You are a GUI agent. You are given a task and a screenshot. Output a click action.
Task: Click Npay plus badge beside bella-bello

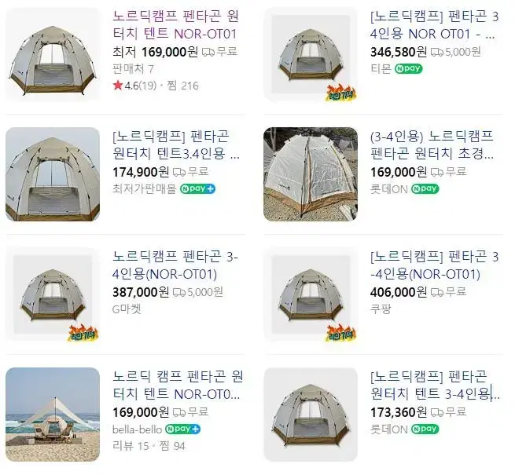tap(182, 429)
